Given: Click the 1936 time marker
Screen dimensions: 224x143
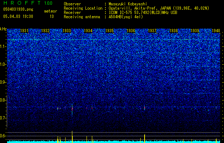Looking at the screenshot, I should (131, 31).
